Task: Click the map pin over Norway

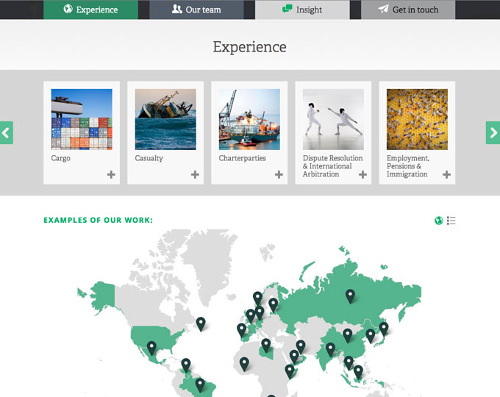Action: 257,298
